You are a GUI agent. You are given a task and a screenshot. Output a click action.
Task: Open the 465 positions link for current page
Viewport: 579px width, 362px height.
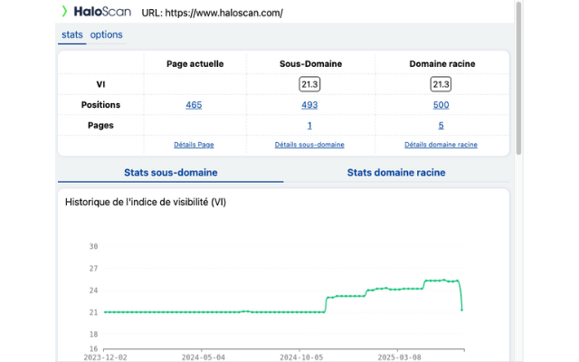tap(194, 105)
